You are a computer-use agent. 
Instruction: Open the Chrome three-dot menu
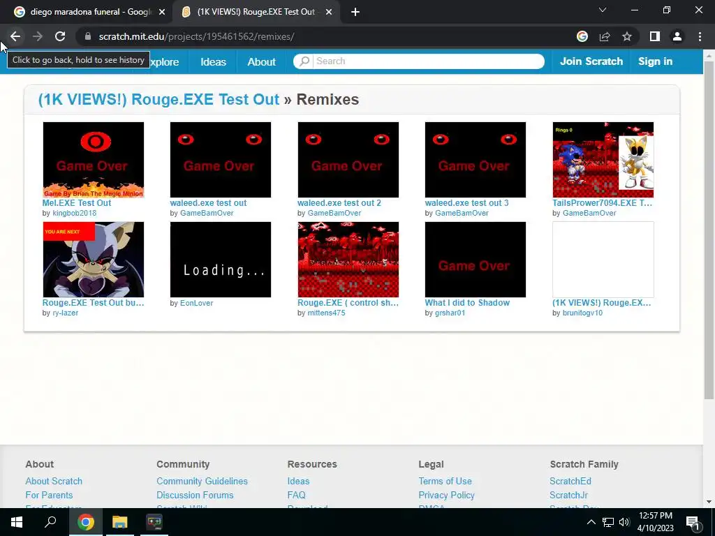coord(700,36)
